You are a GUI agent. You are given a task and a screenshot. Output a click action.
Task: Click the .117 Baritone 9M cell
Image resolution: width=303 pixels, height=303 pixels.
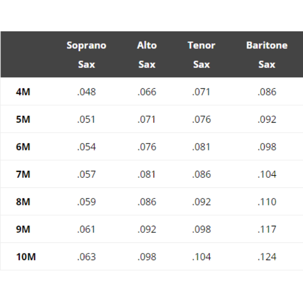(x=267, y=229)
